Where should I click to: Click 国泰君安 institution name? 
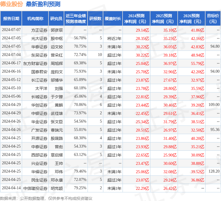point(39,72)
